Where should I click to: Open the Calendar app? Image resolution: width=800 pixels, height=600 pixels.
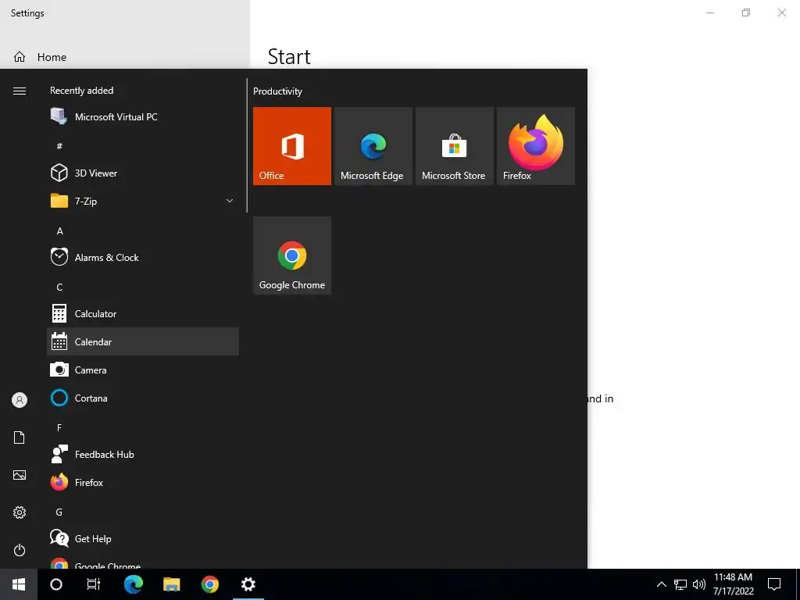click(143, 342)
